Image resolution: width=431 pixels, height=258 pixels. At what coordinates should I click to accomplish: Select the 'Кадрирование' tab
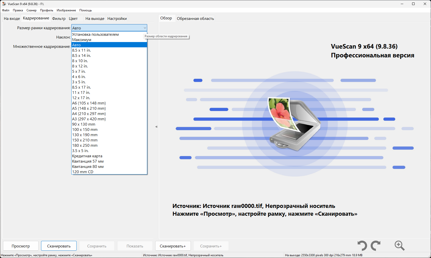pyautogui.click(x=36, y=18)
